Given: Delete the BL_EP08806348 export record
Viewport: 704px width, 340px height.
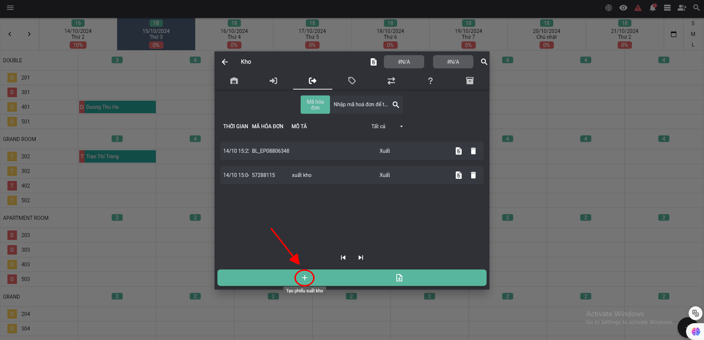Looking at the screenshot, I should 473,151.
